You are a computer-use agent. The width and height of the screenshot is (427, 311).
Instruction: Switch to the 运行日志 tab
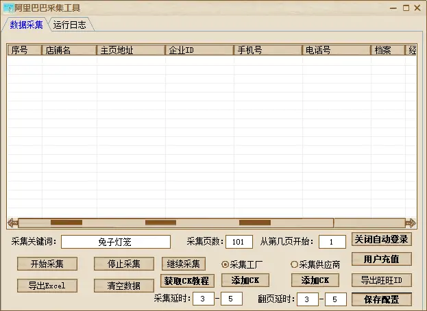tap(70, 25)
